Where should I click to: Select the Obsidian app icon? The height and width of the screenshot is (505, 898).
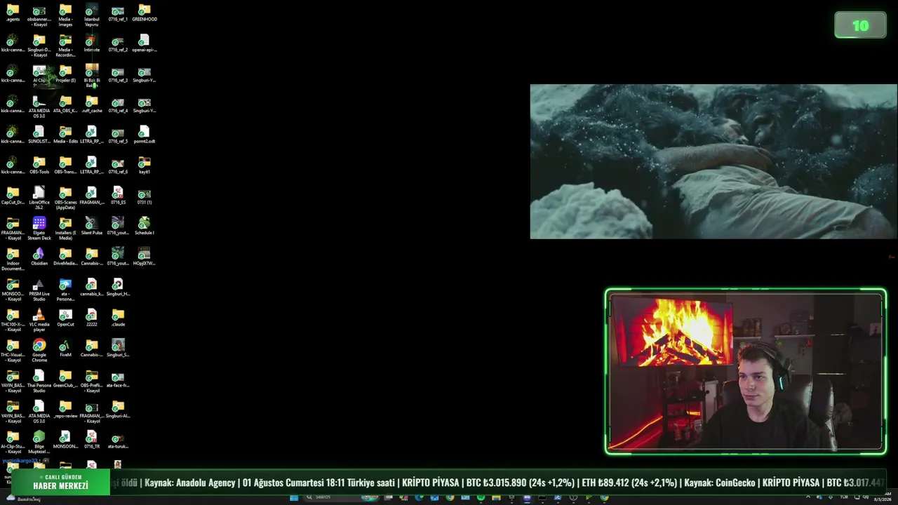(39, 257)
